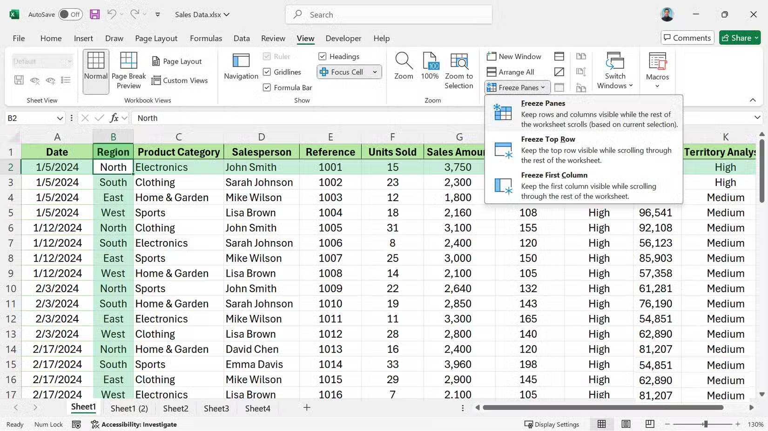Switch to the Sheet3 worksheet tab
The image size is (768, 431).
(x=216, y=408)
